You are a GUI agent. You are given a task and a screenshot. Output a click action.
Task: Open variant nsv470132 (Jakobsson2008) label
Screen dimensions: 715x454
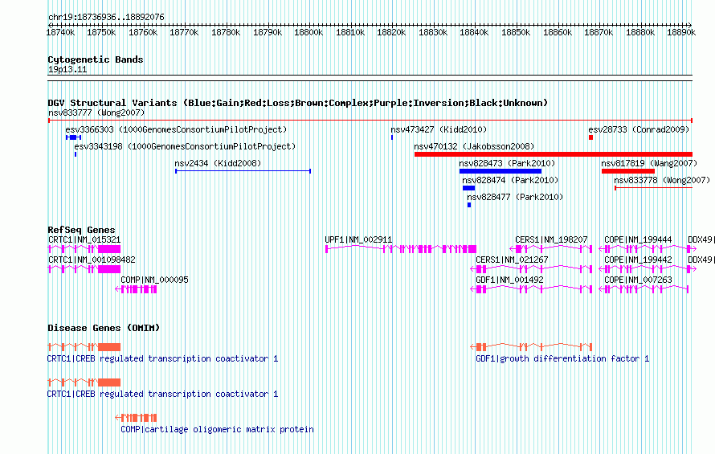(474, 146)
